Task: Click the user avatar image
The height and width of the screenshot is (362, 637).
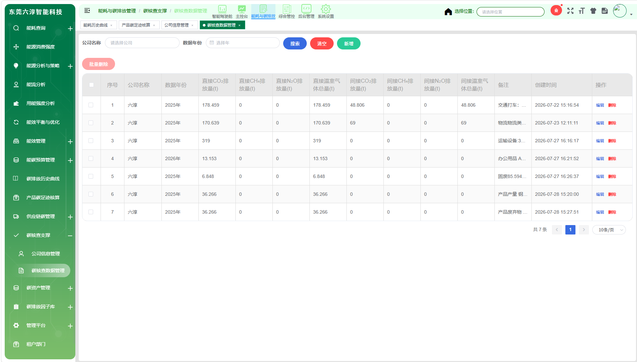Action: click(x=620, y=11)
